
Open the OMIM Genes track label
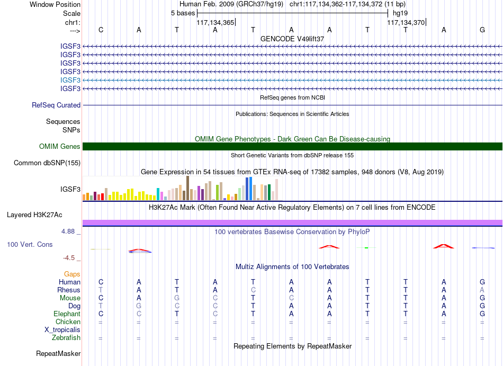pos(60,147)
